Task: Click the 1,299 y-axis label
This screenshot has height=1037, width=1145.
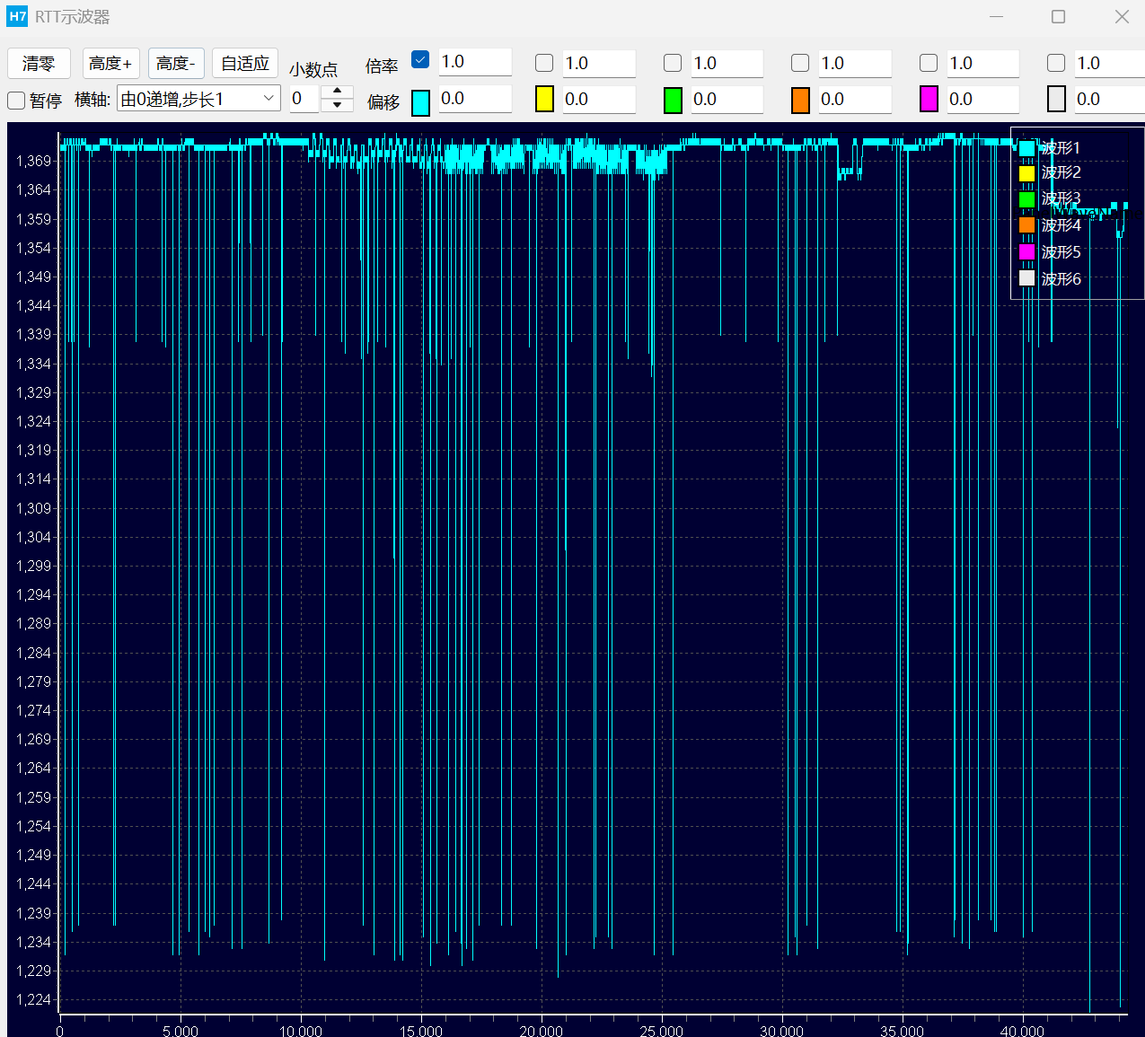Action: [33, 566]
